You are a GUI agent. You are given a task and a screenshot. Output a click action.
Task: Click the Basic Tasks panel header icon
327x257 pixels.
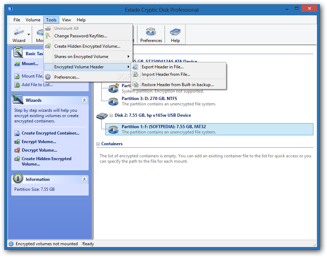[x=18, y=52]
